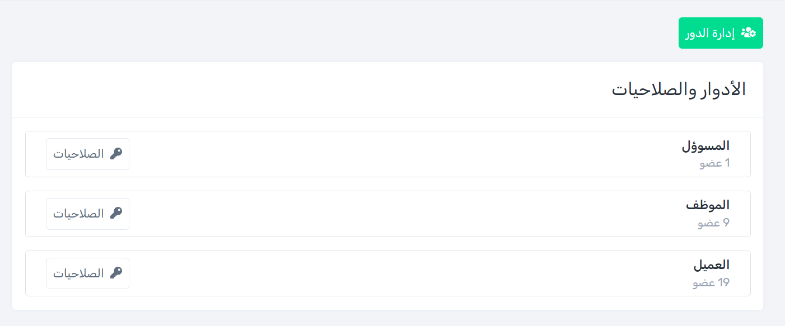Click the empty middle of المسؤول role row
Screen dimensions: 785x326
392,154
